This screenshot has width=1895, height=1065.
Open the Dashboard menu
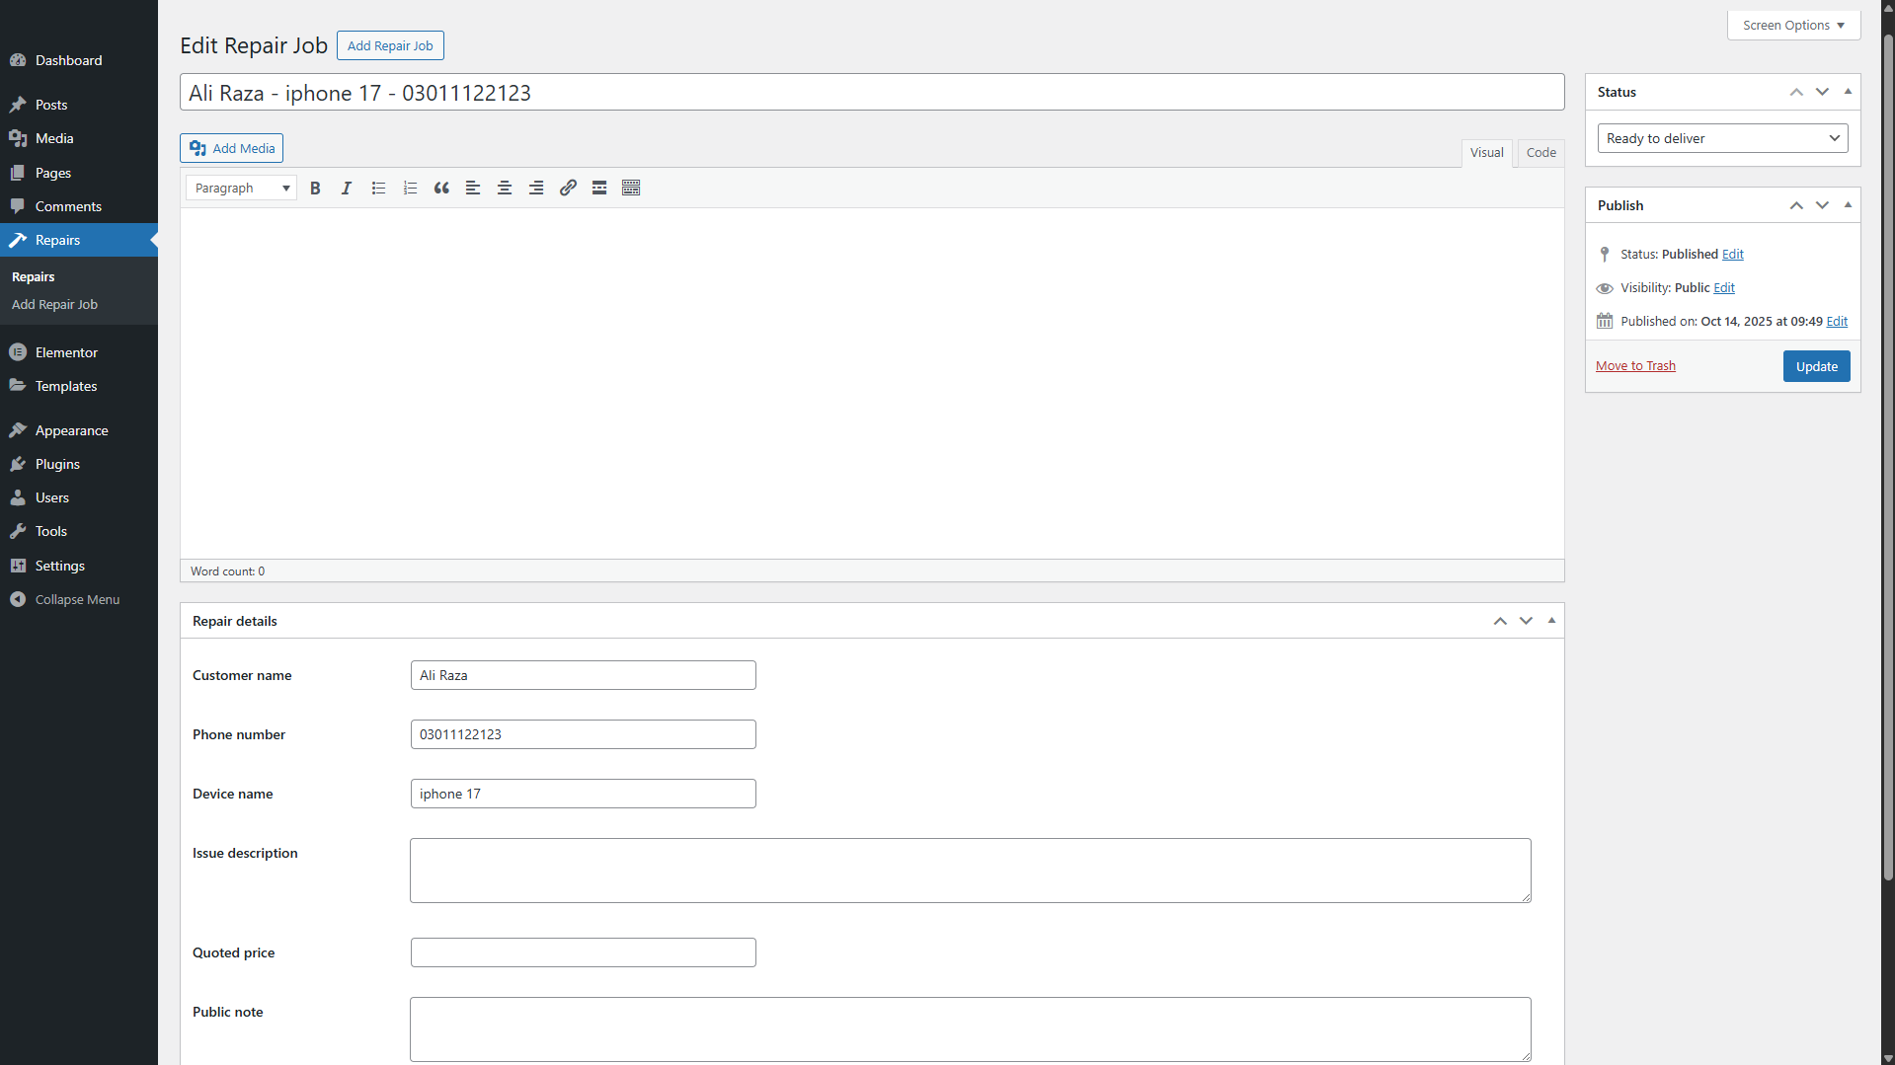[x=79, y=60]
